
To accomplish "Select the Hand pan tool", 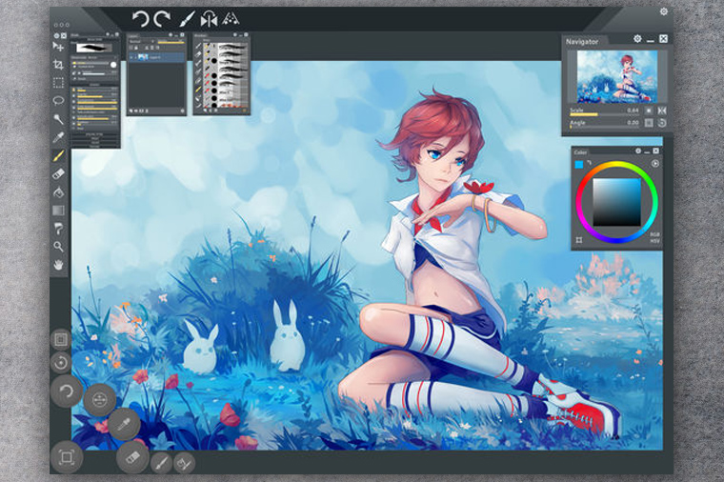I will pyautogui.click(x=58, y=265).
